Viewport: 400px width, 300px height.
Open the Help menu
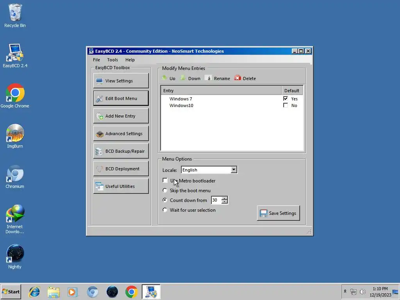[130, 60]
